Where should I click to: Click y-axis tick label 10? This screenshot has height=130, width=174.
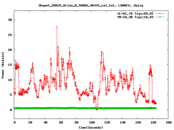(10, 80)
